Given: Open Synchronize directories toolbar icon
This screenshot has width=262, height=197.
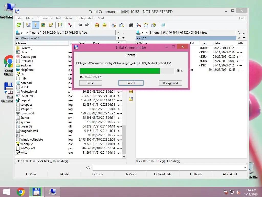Looking at the screenshot, I should pos(146,25).
